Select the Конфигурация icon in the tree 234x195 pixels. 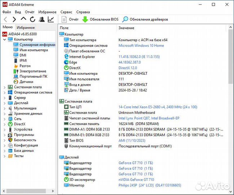pos(10,145)
